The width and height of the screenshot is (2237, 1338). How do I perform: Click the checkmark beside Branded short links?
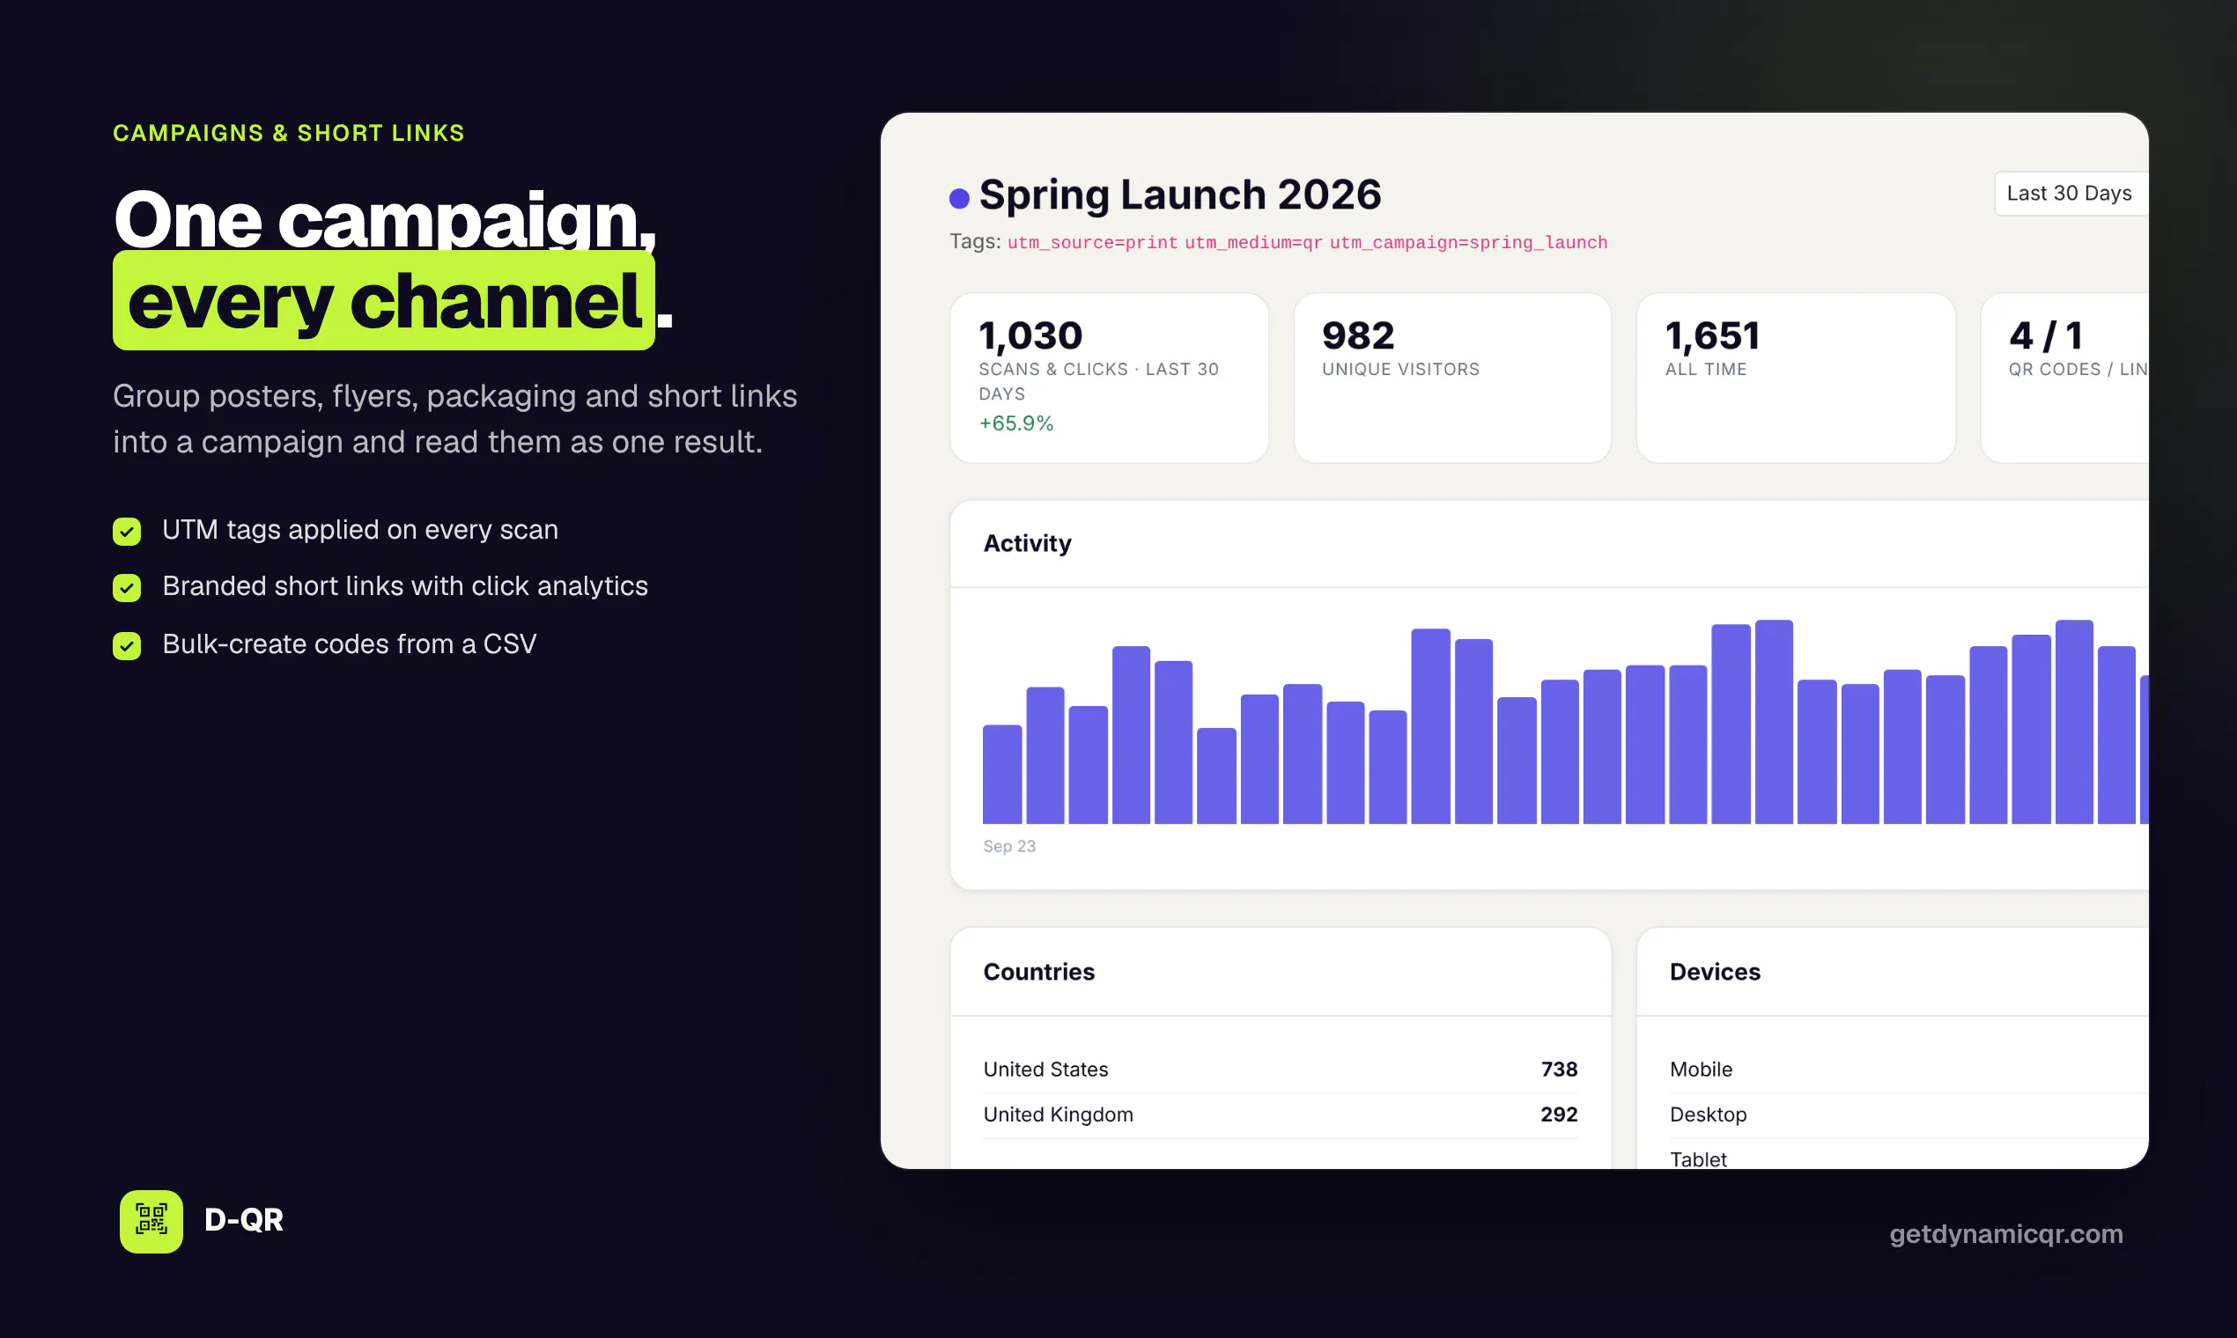[126, 588]
